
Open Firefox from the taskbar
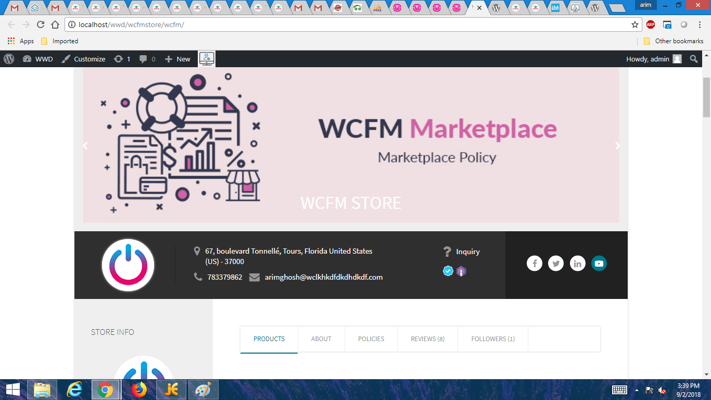(139, 390)
